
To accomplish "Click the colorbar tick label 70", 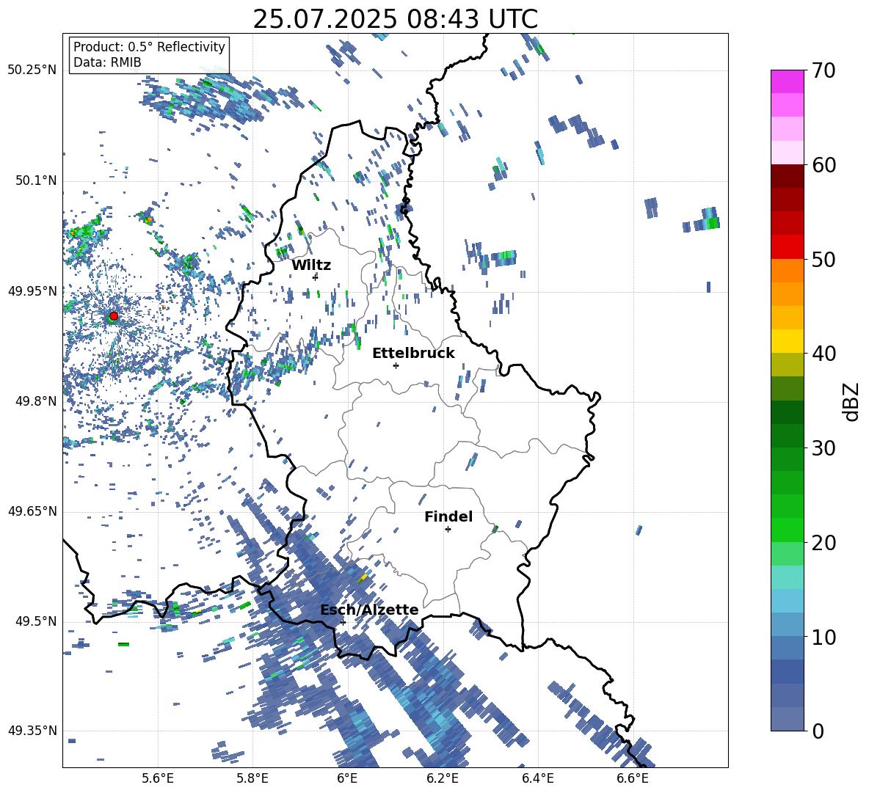I will point(823,71).
